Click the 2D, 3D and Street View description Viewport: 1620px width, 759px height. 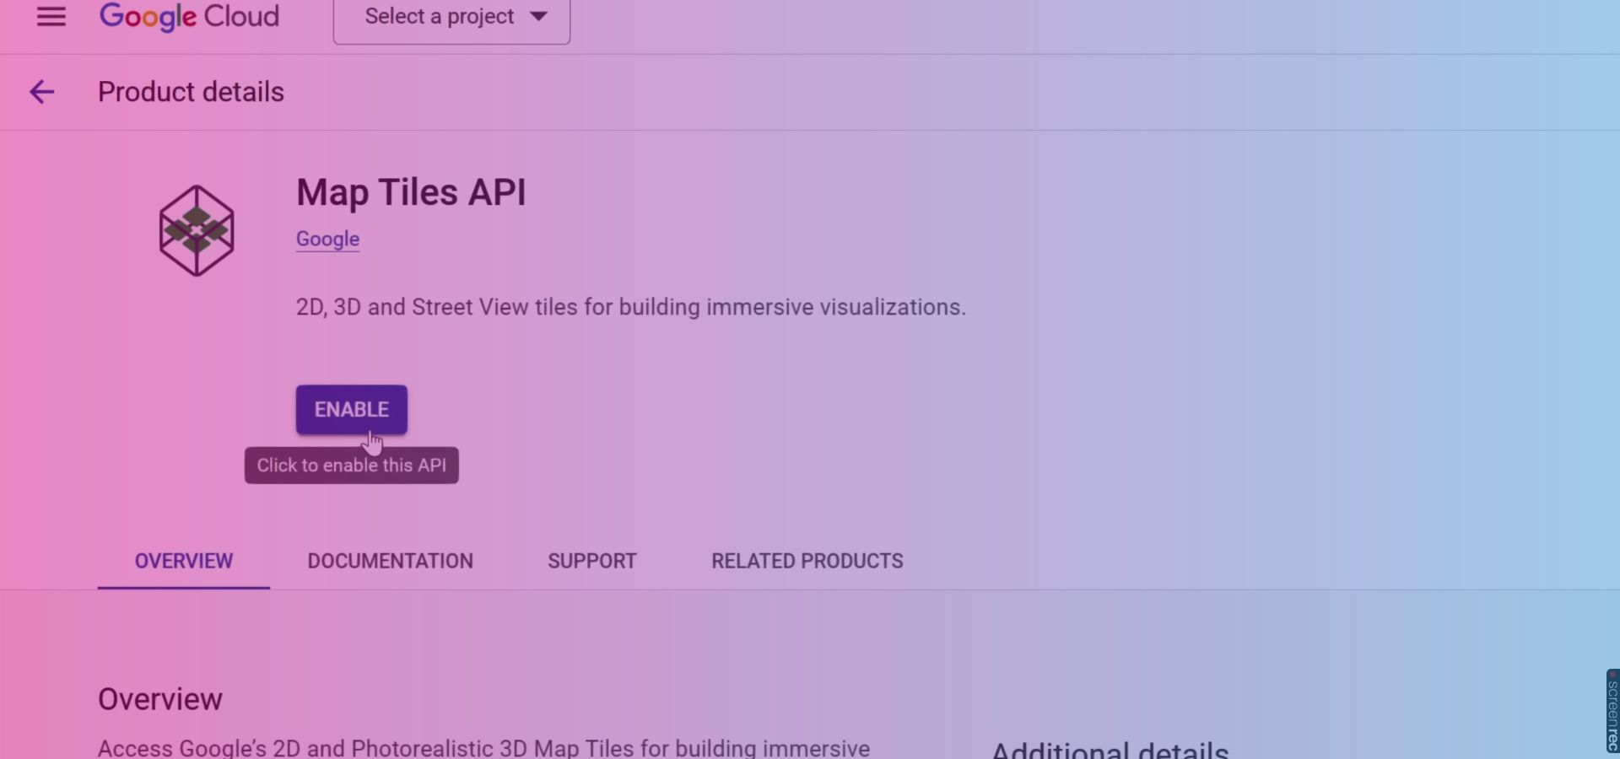coord(630,307)
